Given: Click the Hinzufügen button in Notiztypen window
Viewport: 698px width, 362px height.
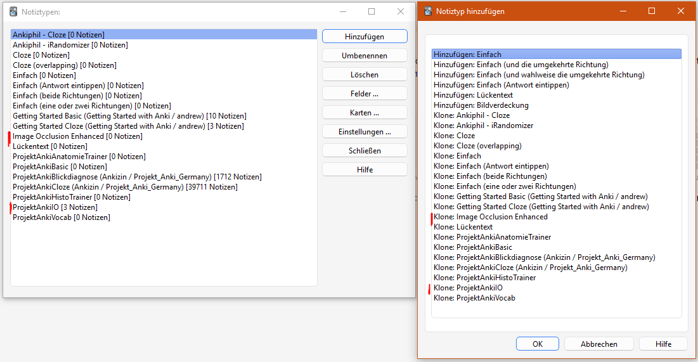Looking at the screenshot, I should coord(365,37).
